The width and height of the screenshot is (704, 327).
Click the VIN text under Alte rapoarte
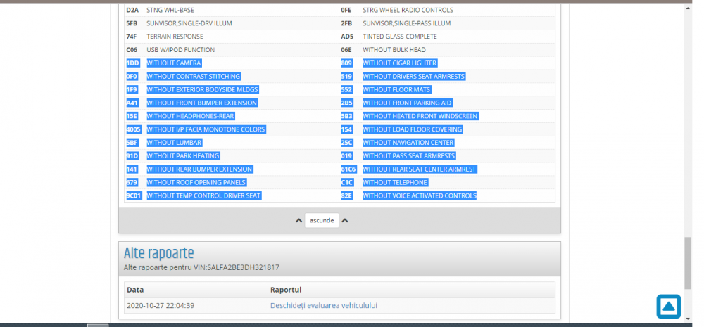point(201,267)
